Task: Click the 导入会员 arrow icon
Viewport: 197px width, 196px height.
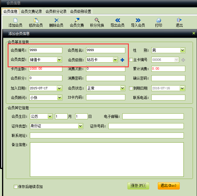Action: pyautogui.click(x=138, y=20)
